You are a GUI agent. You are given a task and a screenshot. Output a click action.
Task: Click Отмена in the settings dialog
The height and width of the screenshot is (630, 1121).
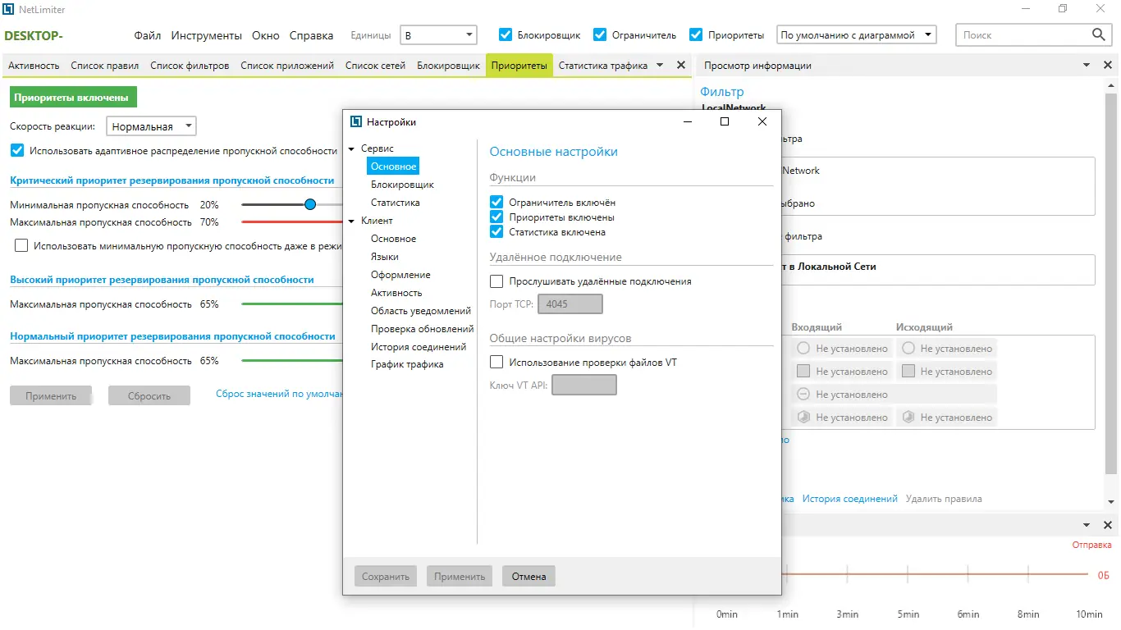pos(529,576)
